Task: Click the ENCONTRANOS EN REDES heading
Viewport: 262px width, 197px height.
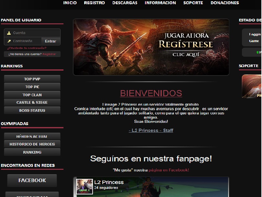Action: [x=28, y=165]
